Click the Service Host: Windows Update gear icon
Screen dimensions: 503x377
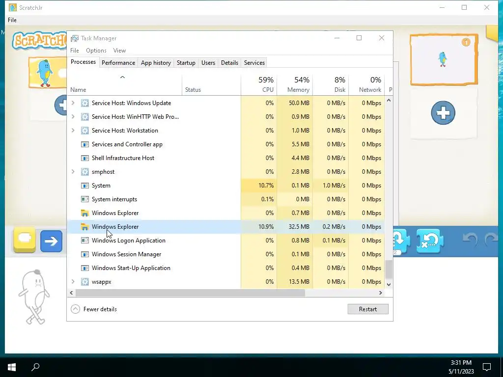click(84, 103)
